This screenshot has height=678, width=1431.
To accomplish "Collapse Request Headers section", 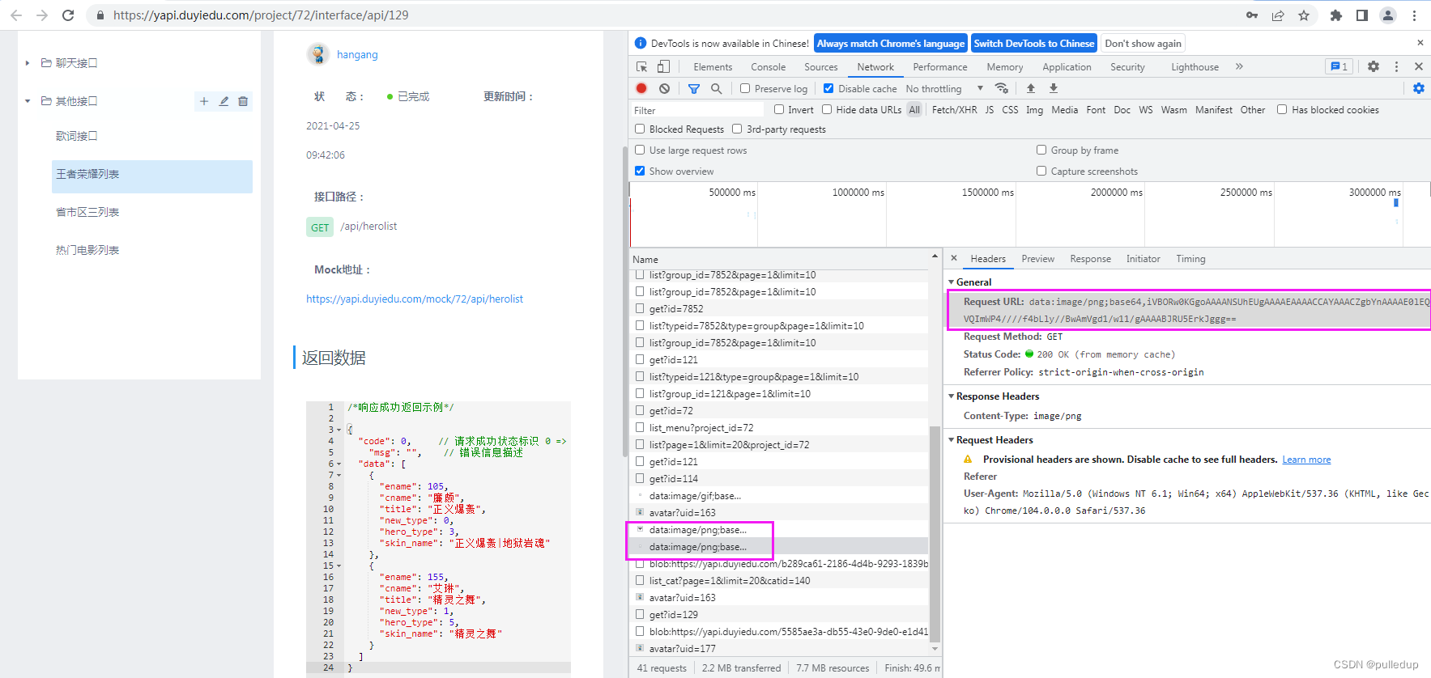I will click(951, 440).
